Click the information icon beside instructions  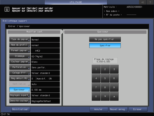coord(7,9)
